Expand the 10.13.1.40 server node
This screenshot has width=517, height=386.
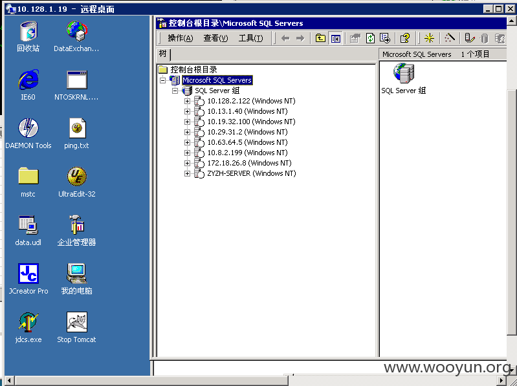click(x=187, y=111)
